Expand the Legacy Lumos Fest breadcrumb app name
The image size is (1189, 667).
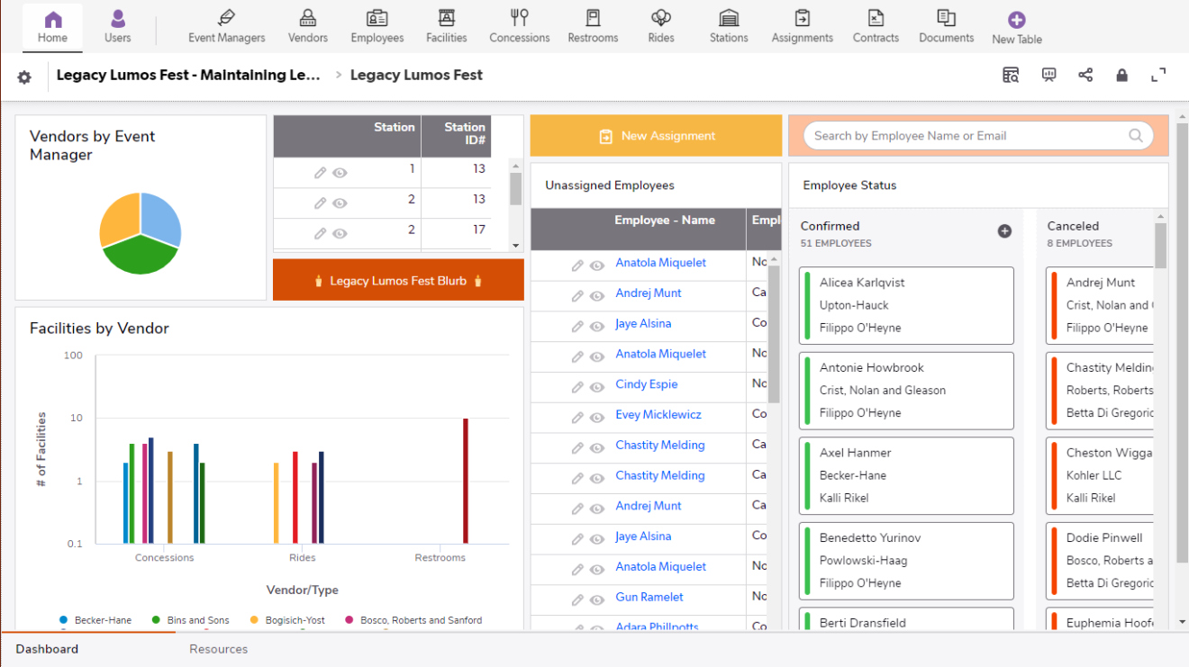[188, 76]
